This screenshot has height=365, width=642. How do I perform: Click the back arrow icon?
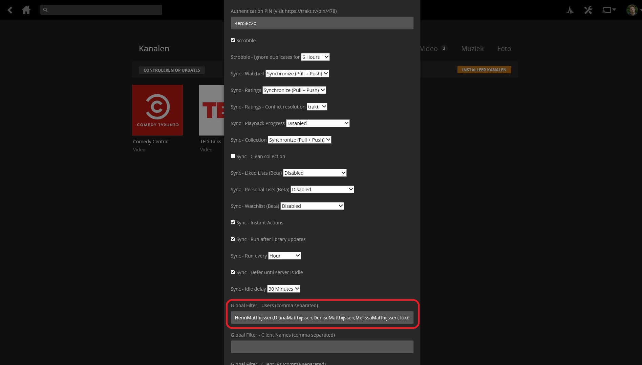click(10, 10)
